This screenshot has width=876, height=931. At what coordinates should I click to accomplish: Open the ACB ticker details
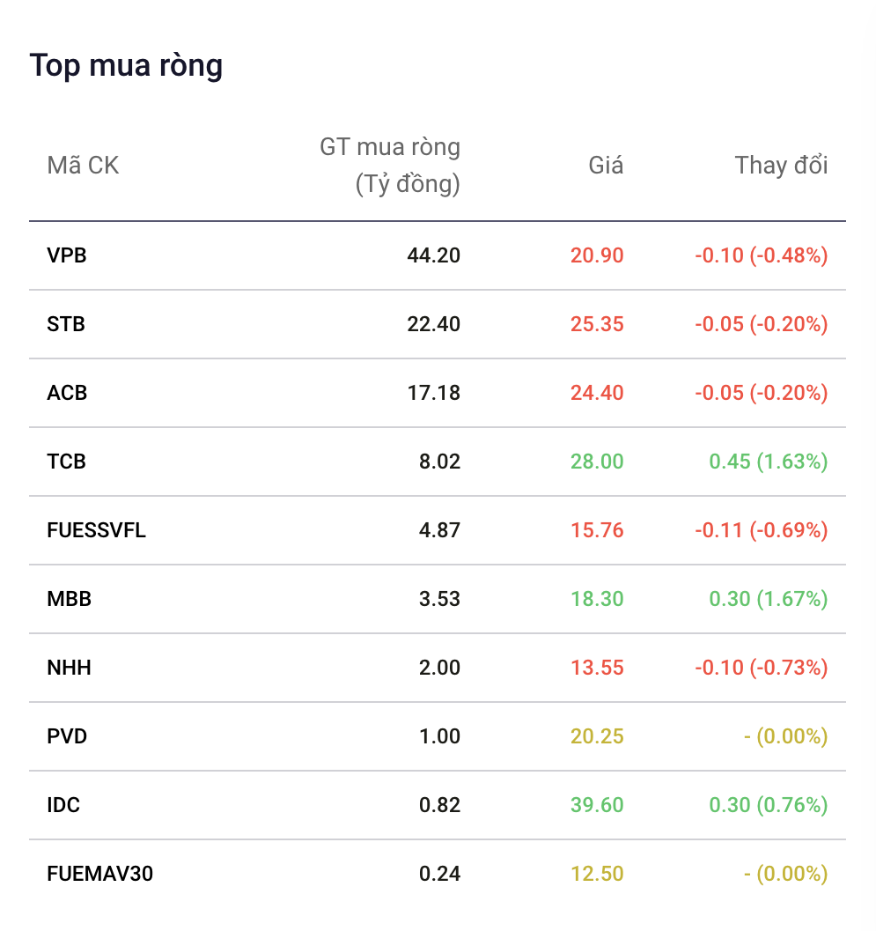67,393
